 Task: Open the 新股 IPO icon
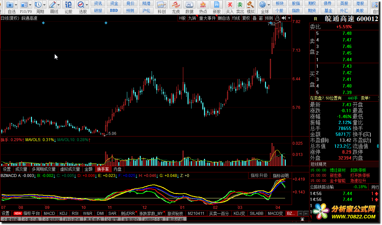click(217, 5)
